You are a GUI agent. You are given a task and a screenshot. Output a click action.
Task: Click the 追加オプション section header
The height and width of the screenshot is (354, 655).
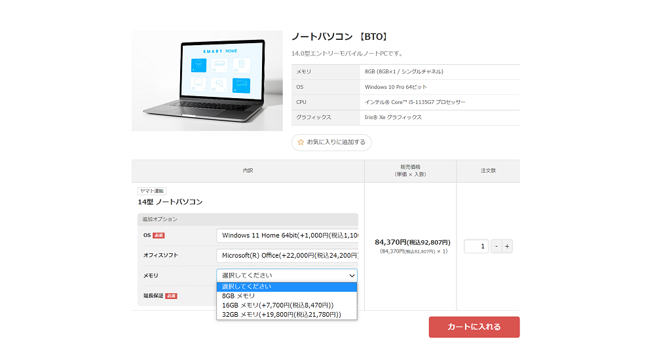(248, 219)
